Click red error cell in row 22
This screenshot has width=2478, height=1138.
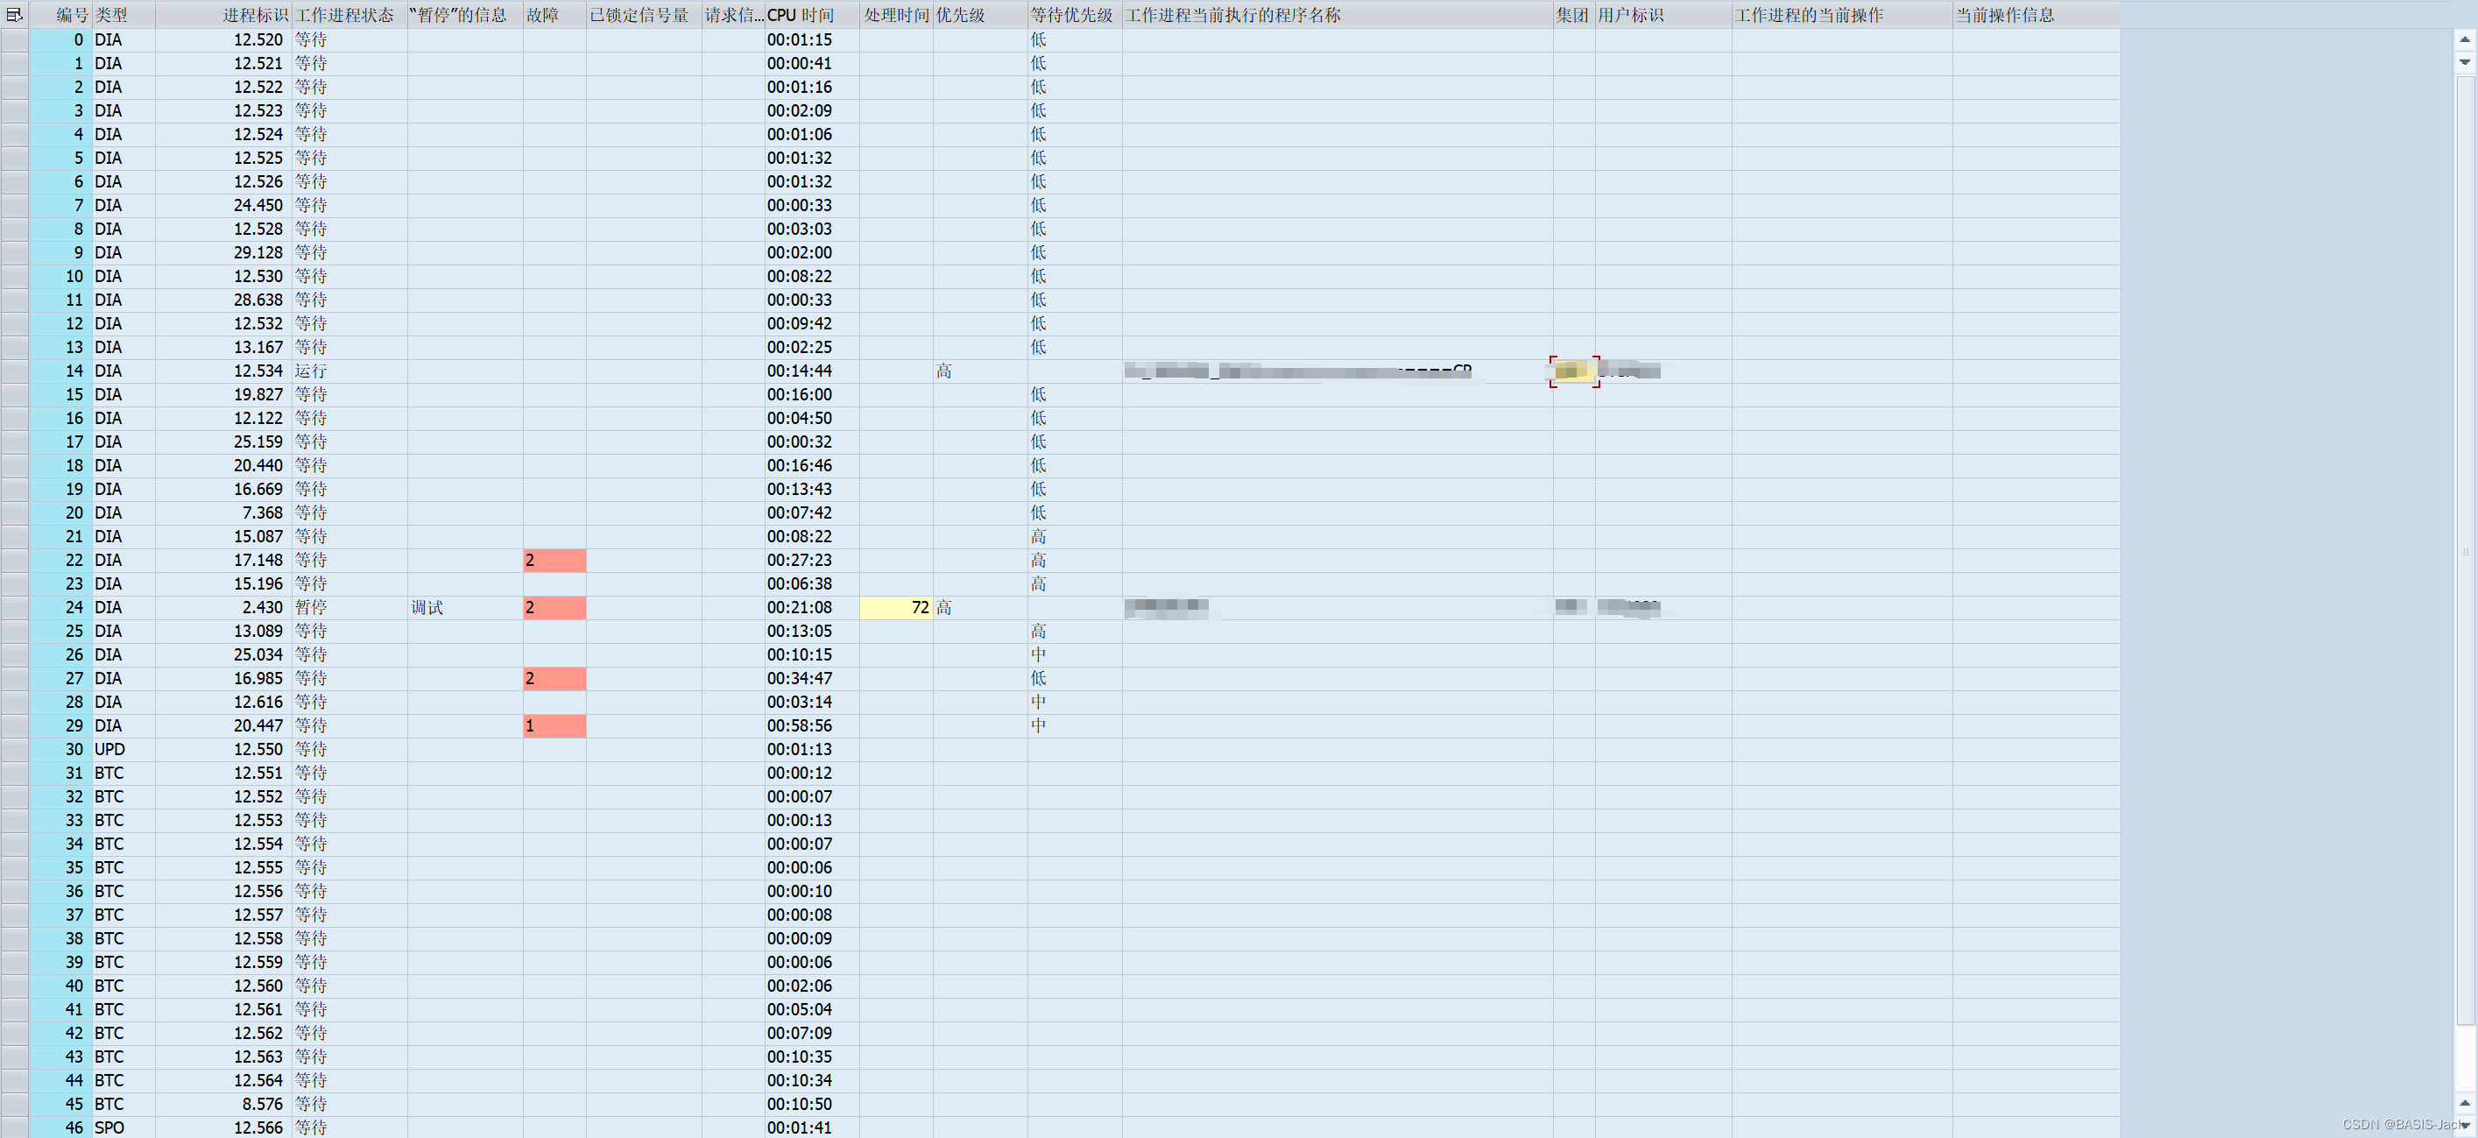pos(554,561)
